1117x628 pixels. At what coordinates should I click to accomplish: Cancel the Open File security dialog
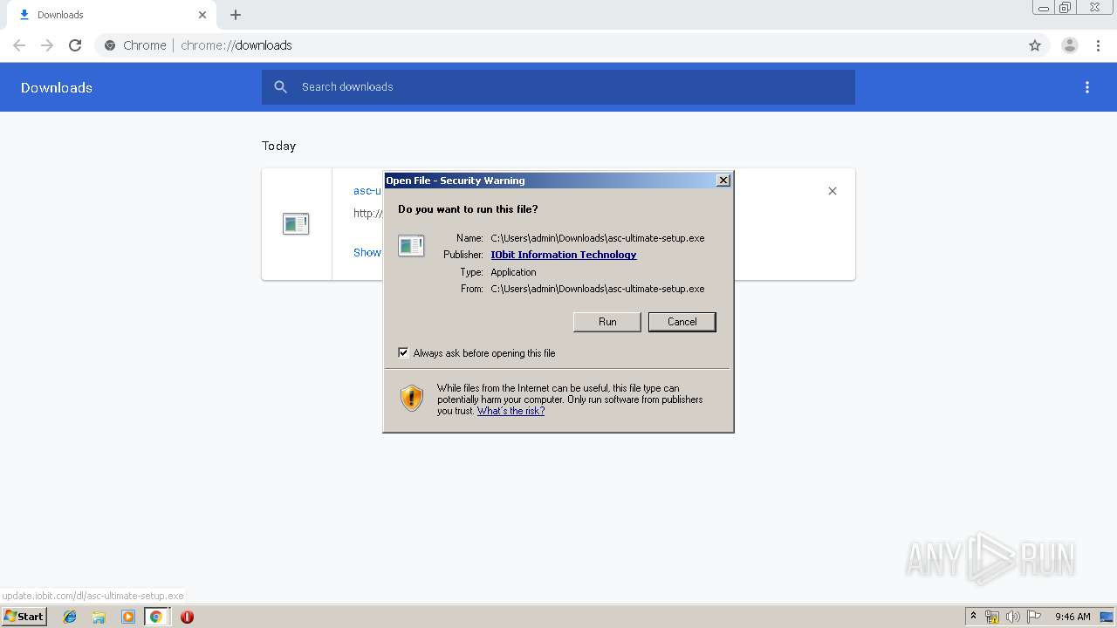tap(682, 322)
